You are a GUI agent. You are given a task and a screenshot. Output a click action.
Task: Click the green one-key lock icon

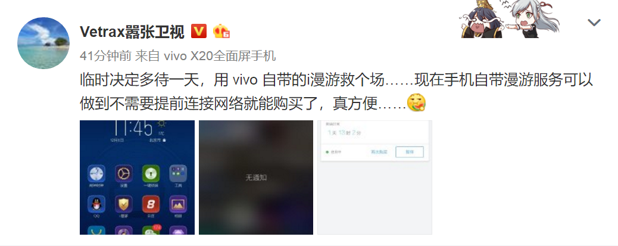click(x=151, y=173)
